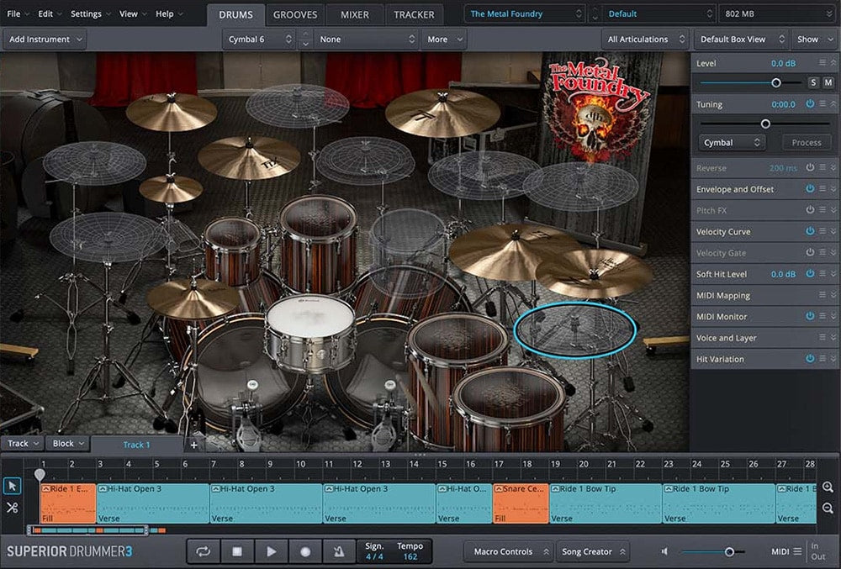
Task: Select the arrow pointer tool
Action: coord(12,486)
